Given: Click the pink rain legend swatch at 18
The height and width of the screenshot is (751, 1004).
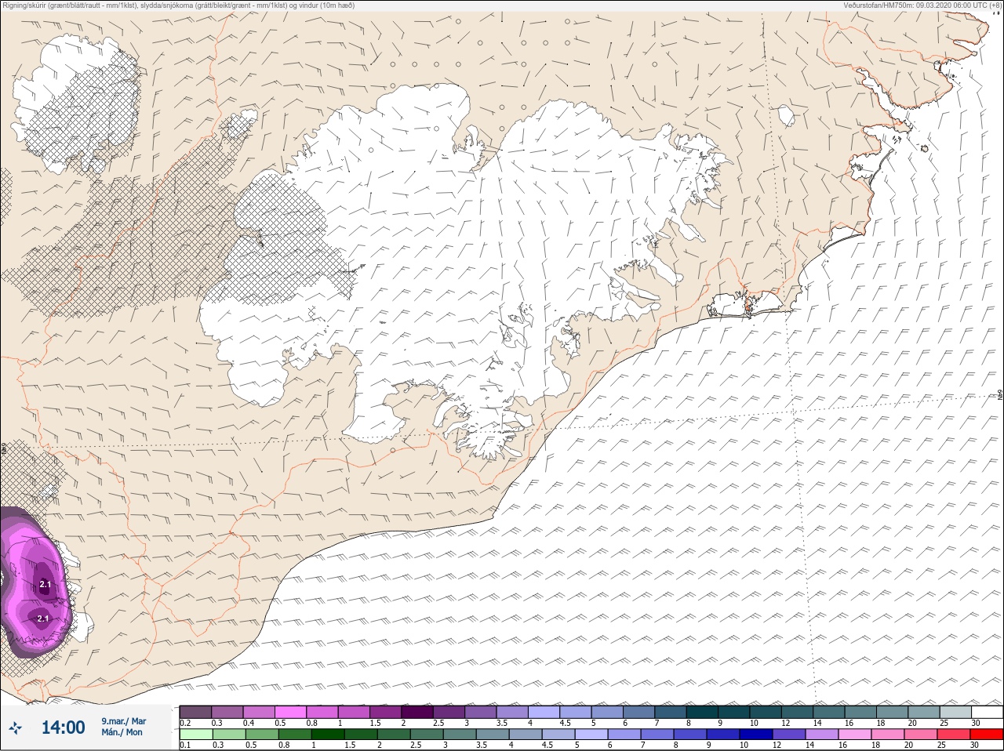Looking at the screenshot, I should pyautogui.click(x=888, y=735).
